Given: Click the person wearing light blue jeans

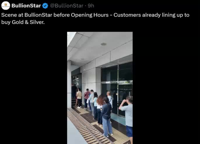Looking at the screenshot, I should 107,117.
